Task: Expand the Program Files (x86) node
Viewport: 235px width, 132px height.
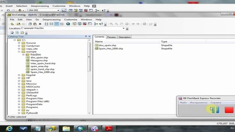Action: (19, 101)
